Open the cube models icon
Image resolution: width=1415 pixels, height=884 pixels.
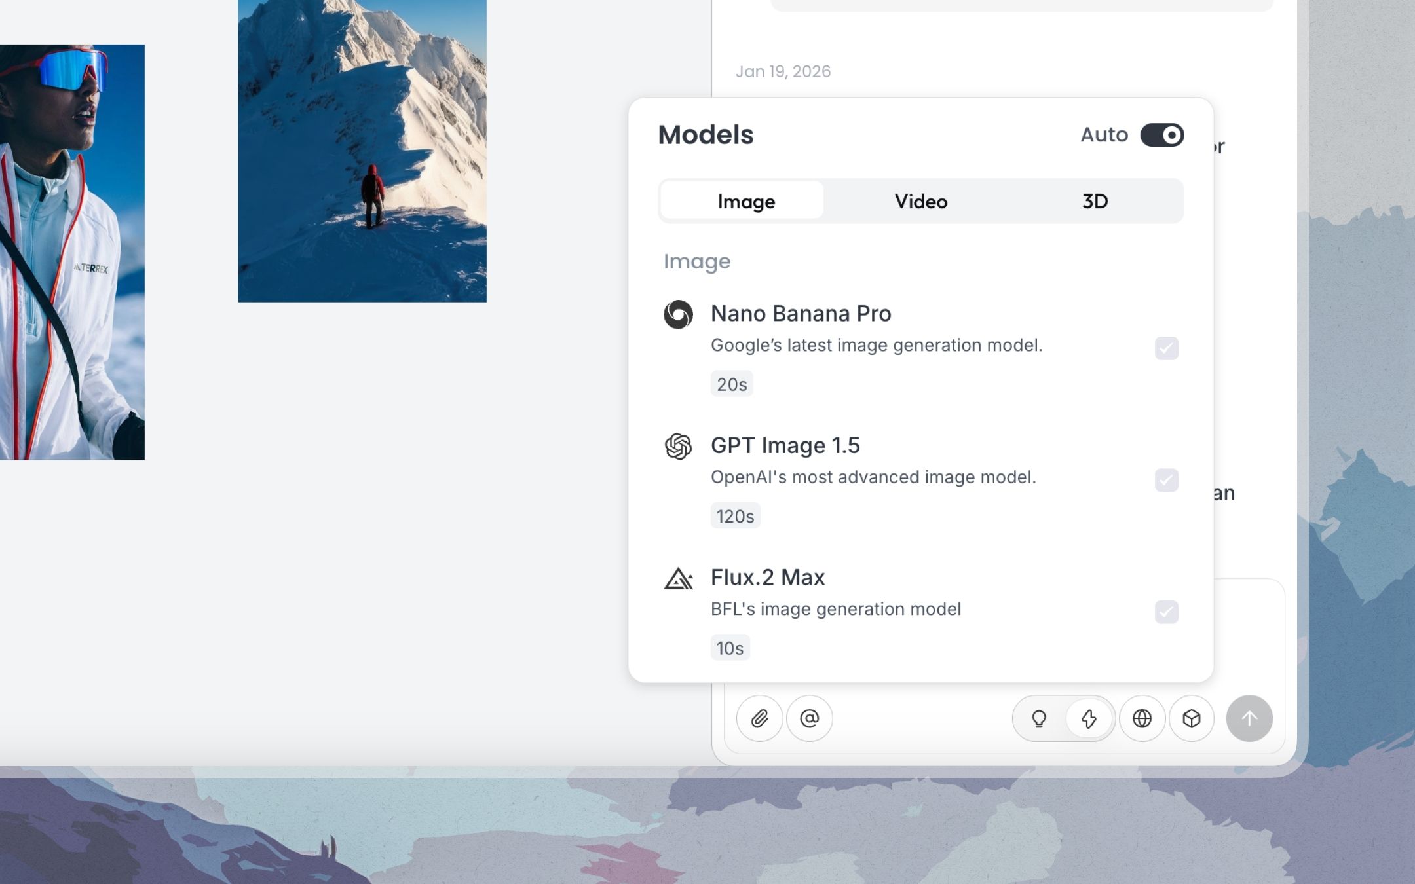tap(1192, 718)
